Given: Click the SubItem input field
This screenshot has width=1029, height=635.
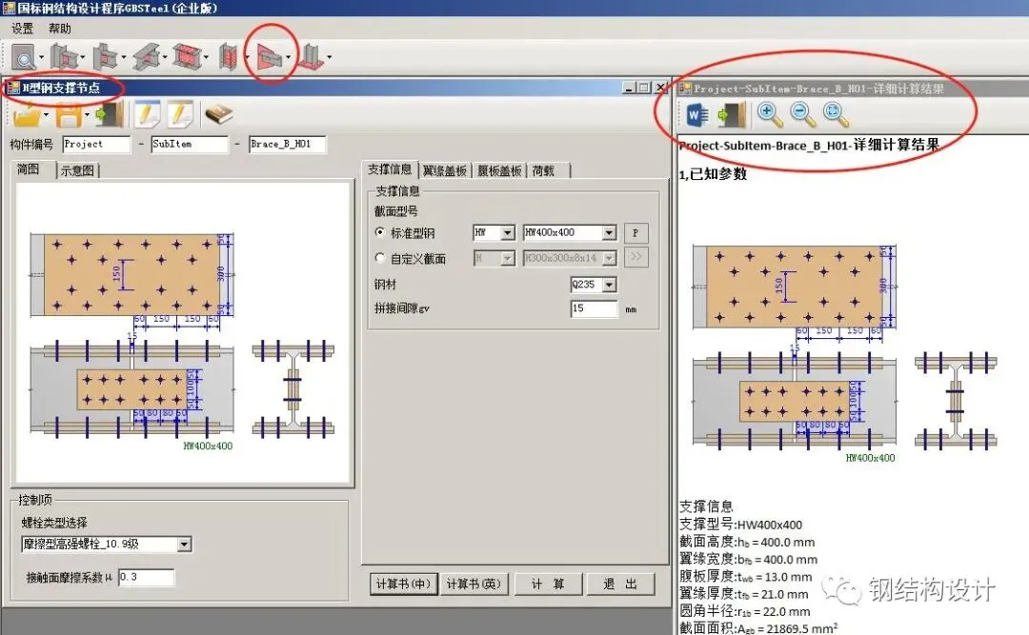Looking at the screenshot, I should [190, 144].
